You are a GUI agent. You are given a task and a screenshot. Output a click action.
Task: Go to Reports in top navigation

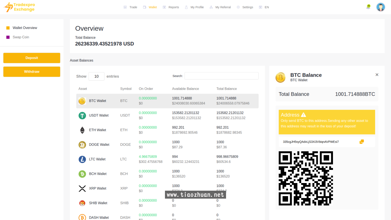click(171, 7)
